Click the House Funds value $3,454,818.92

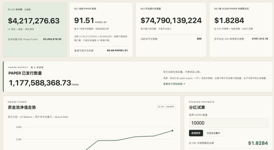(52, 39)
